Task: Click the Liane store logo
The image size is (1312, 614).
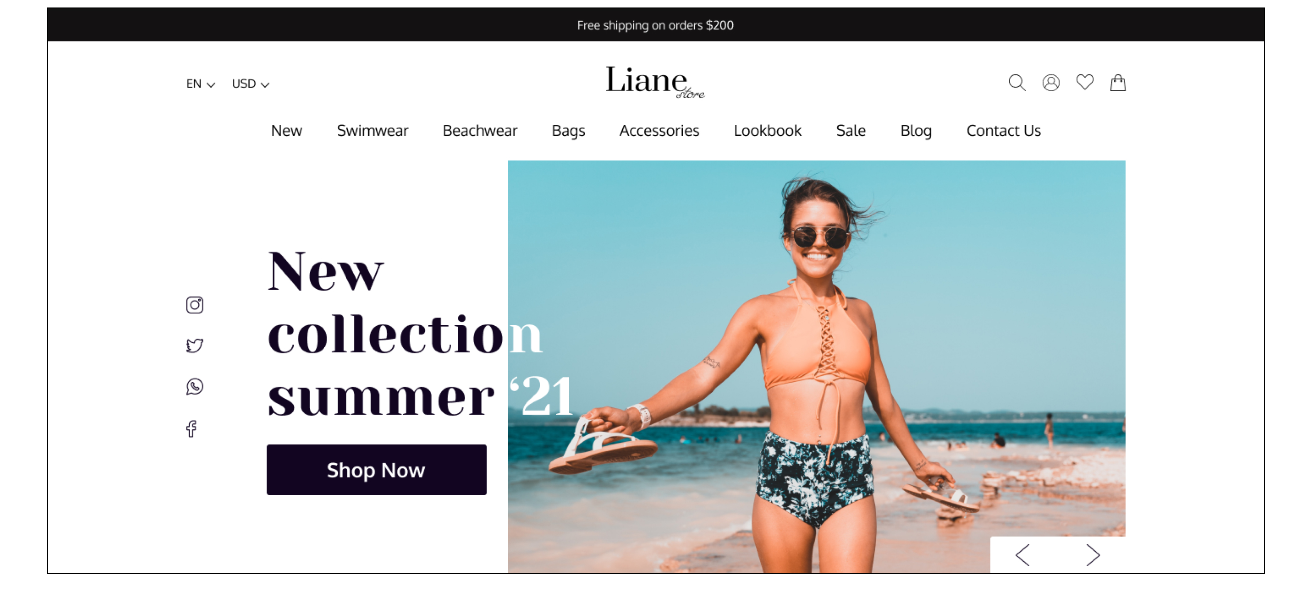Action: coord(655,81)
